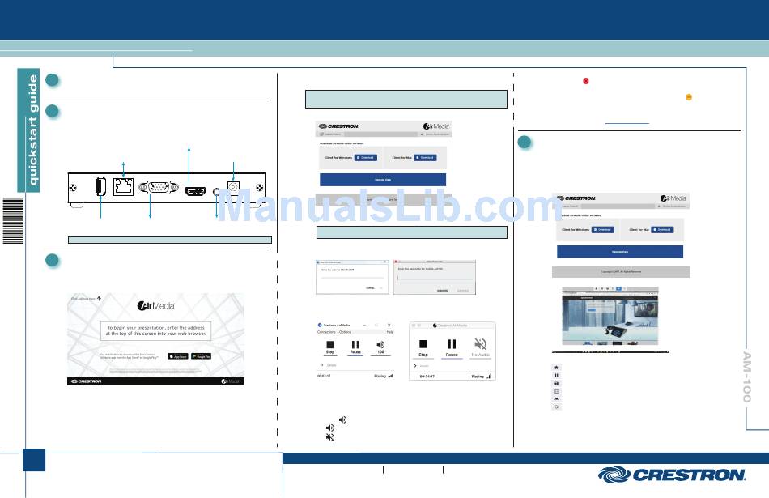Click the large Crestron logo at page bottom
The height and width of the screenshot is (498, 769).
coord(672,475)
